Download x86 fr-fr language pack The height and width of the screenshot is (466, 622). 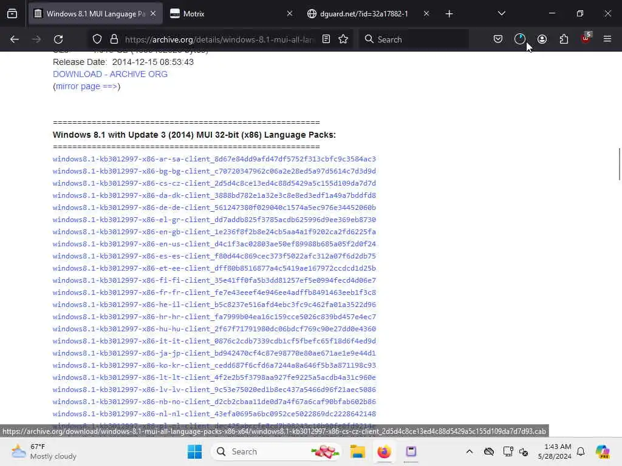(214, 292)
